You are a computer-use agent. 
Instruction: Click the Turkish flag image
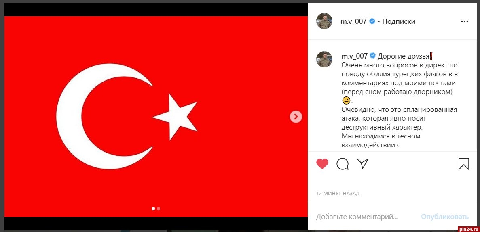(156, 116)
